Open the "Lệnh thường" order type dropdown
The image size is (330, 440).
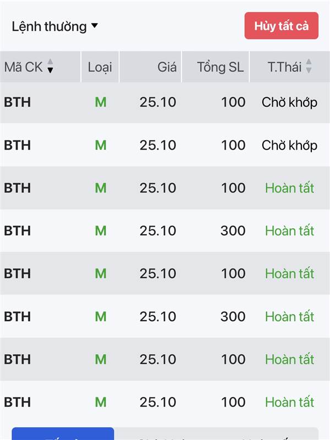click(x=54, y=26)
